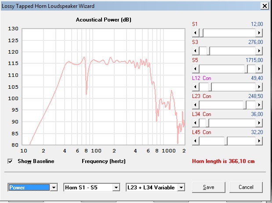Decrease L23 Con with left arrow

click(196, 105)
